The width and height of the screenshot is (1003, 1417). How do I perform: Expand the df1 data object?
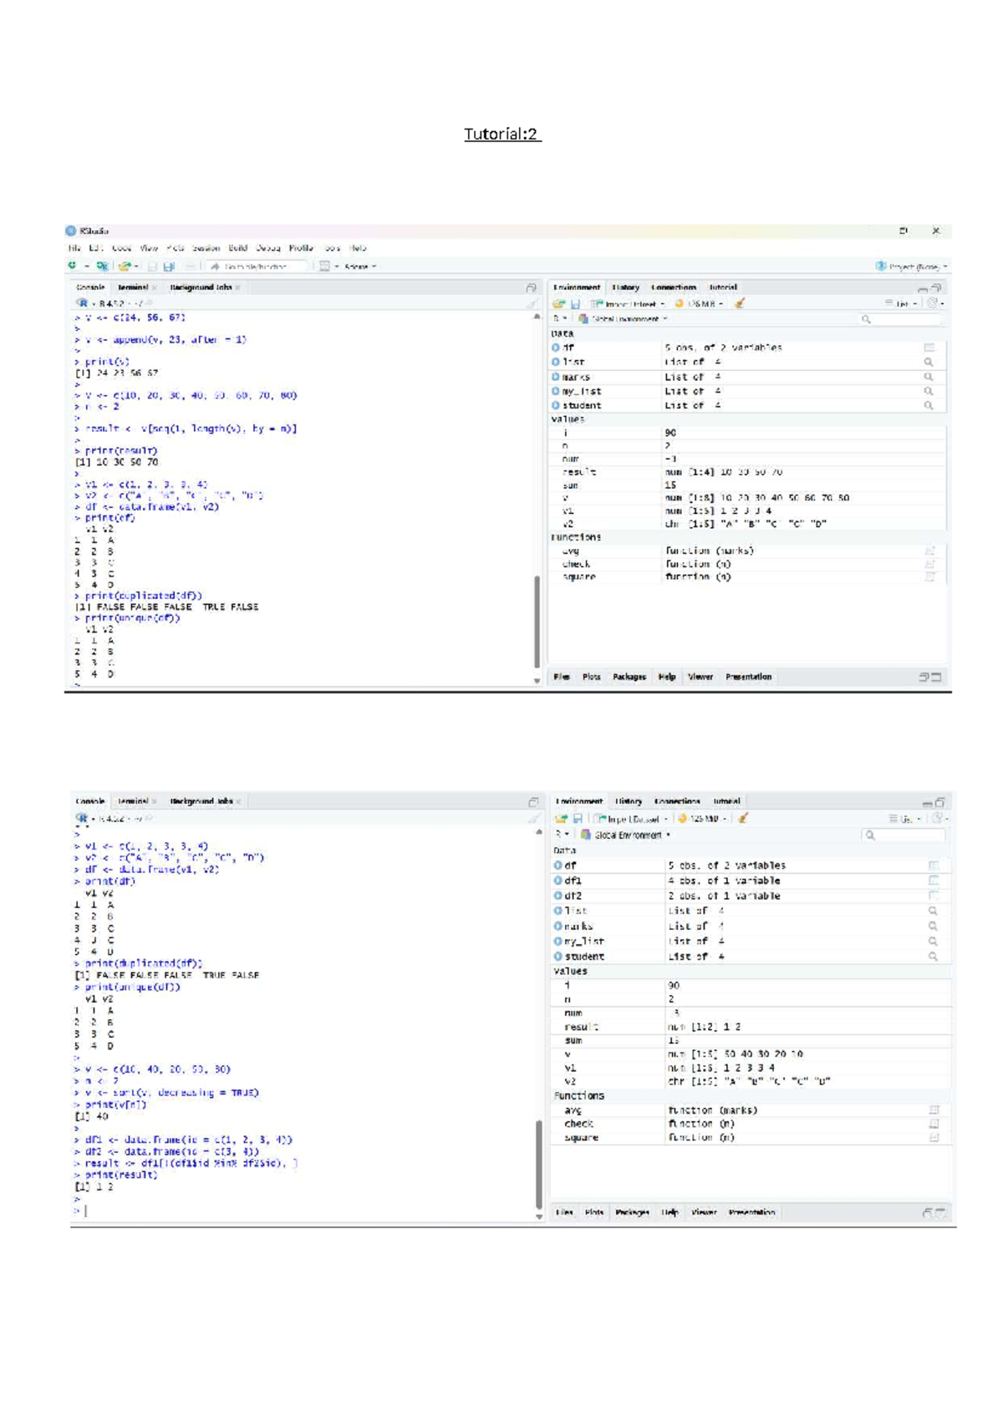tap(558, 881)
